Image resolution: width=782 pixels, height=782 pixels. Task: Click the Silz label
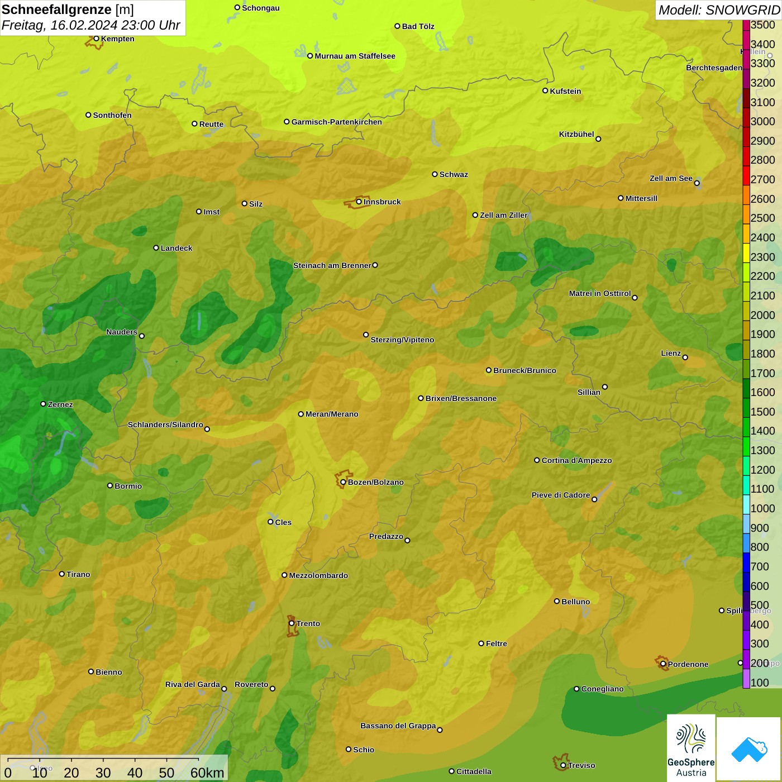[256, 204]
